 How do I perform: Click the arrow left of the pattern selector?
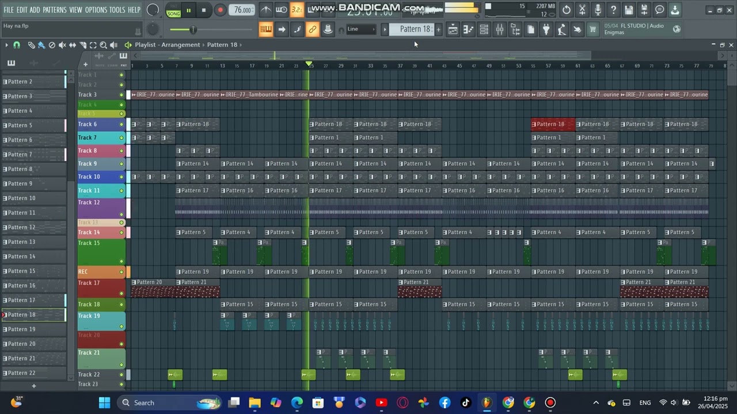(385, 29)
